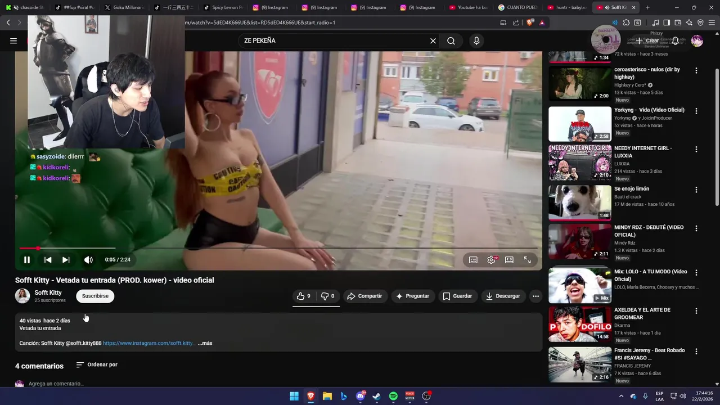Open Spotify from the Windows taskbar
Image resolution: width=720 pixels, height=405 pixels.
[393, 396]
